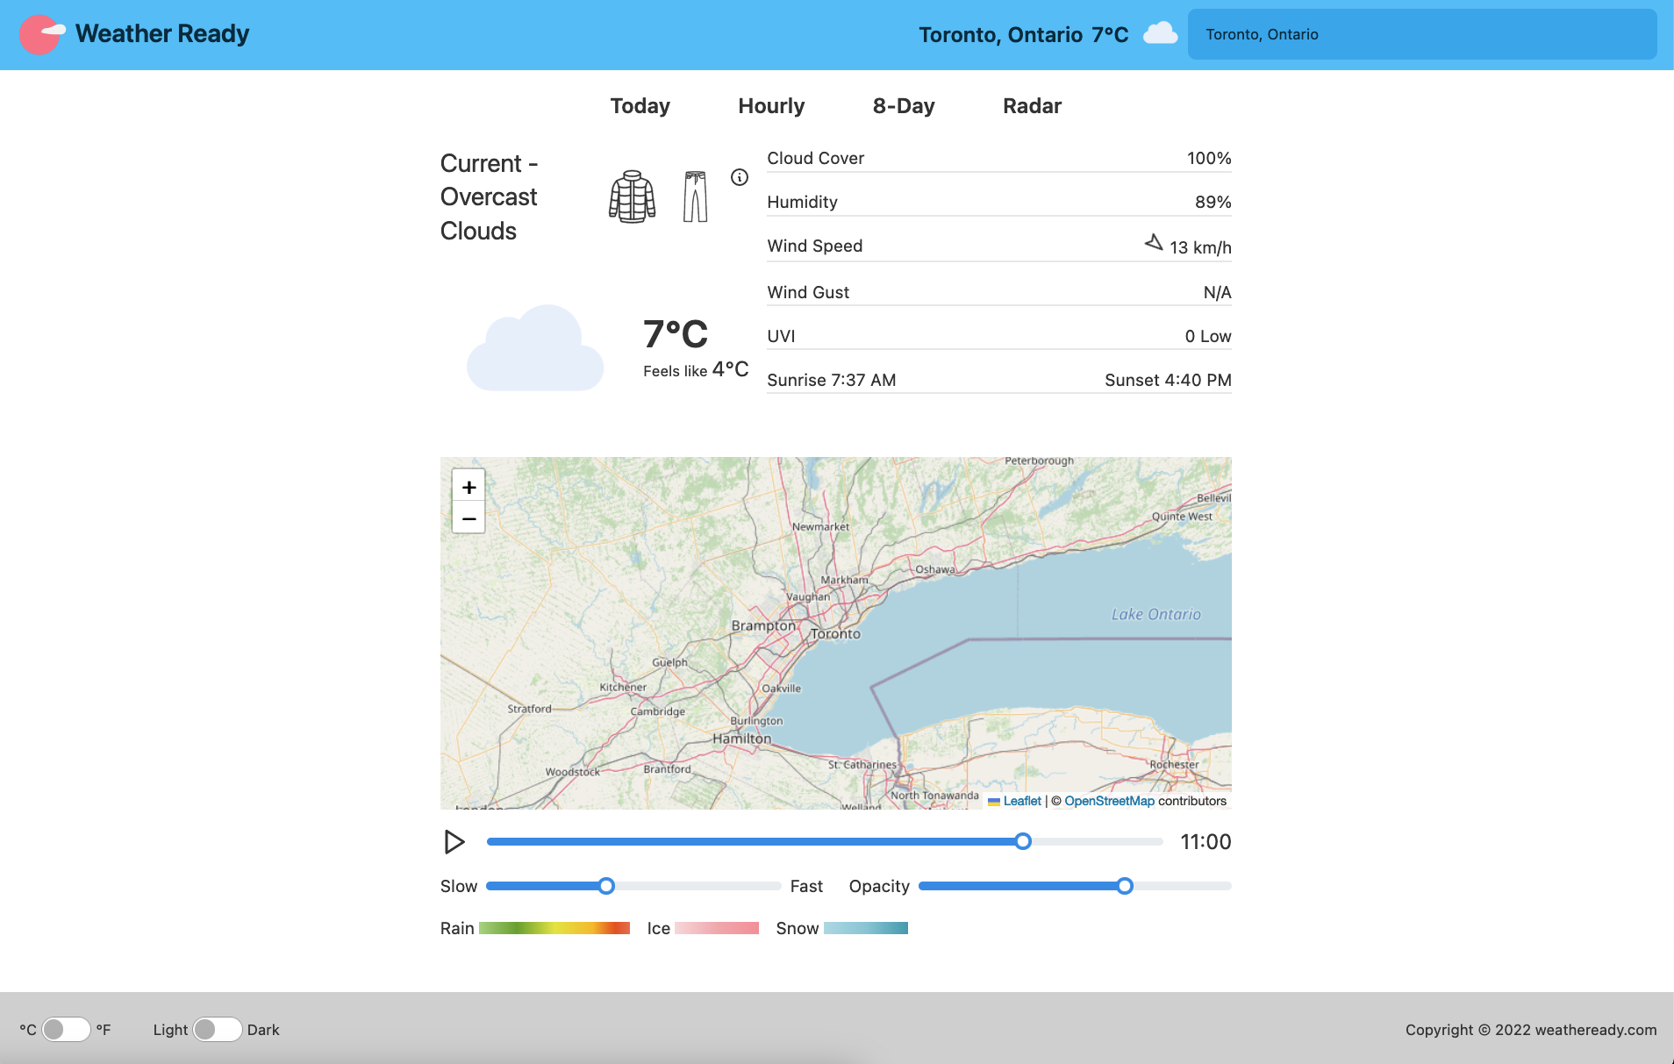1674x1064 pixels.
Task: Click the Sunset 4:40 PM text
Action: (1168, 380)
